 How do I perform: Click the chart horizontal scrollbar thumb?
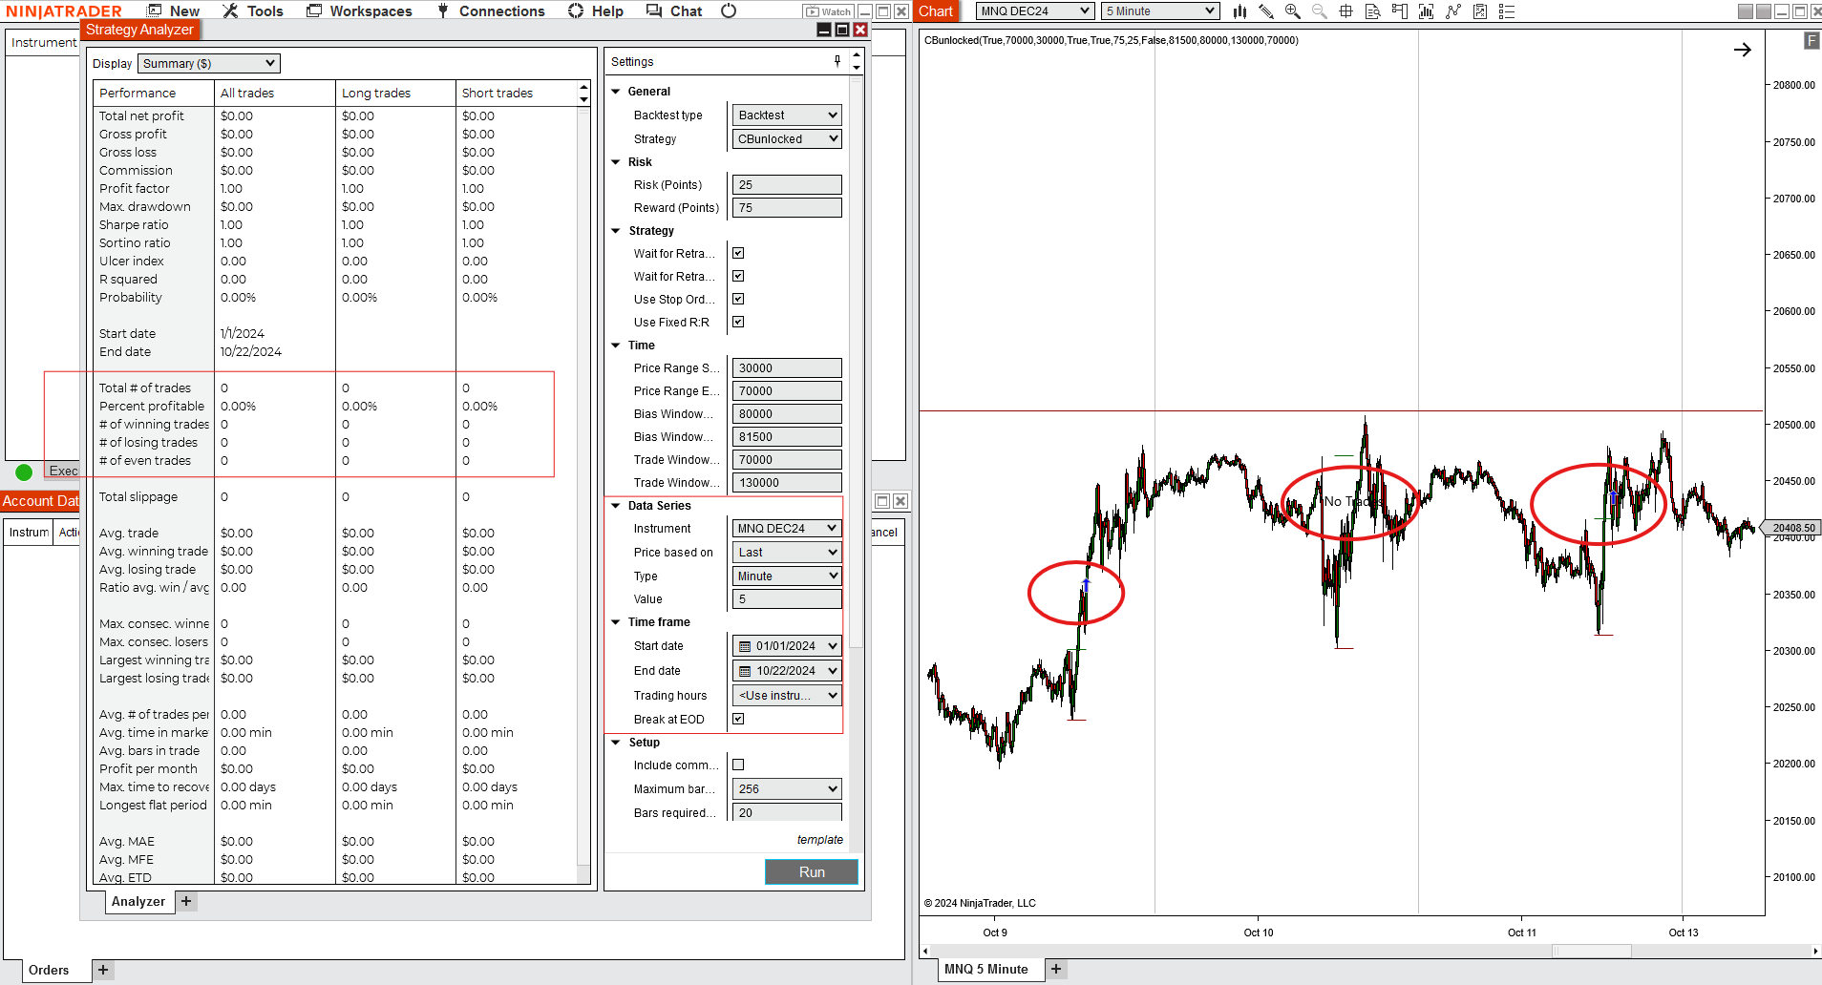tap(1592, 951)
